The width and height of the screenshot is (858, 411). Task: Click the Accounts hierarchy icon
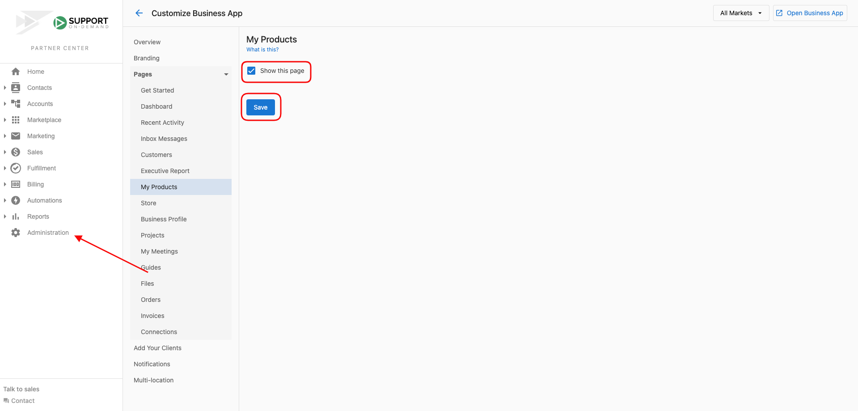pyautogui.click(x=16, y=104)
